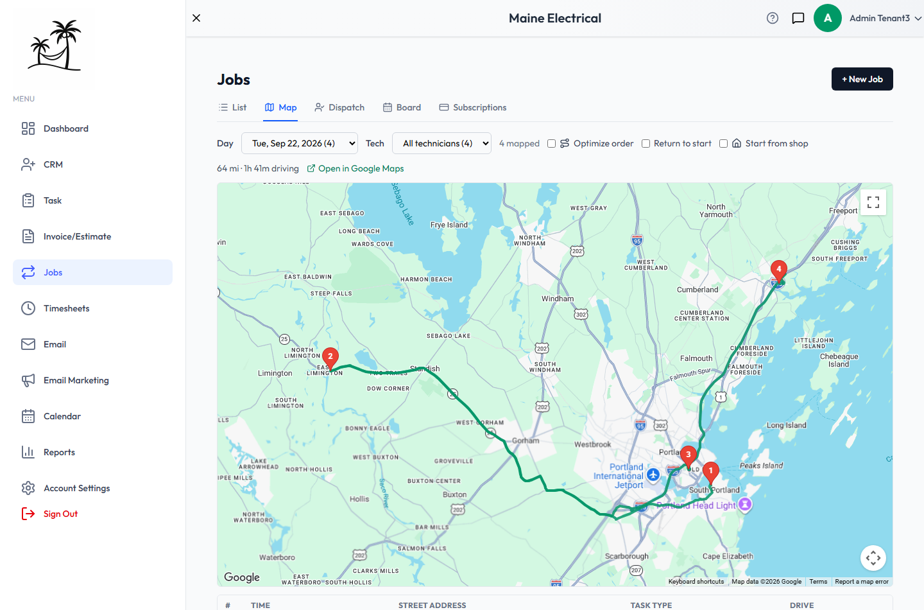Open the Dashboard menu item
Screen dimensions: 924x610
pyautogui.click(x=92, y=128)
